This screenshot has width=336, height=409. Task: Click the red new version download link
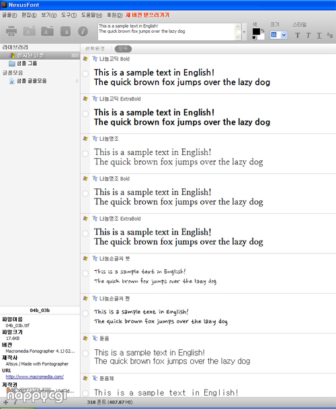coord(147,15)
